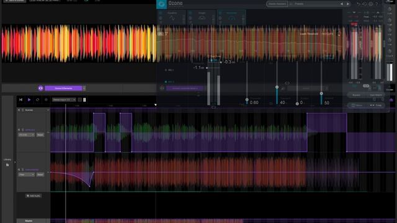Open the Presets browser in Ozone
This screenshot has width=397, height=223.
[299, 4]
